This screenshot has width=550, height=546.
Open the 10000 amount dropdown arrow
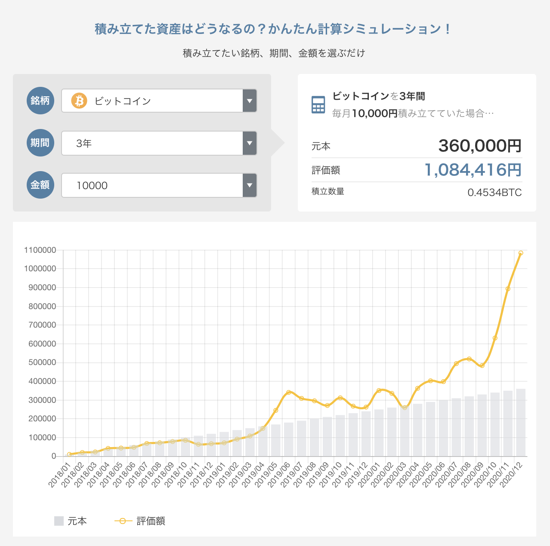250,185
